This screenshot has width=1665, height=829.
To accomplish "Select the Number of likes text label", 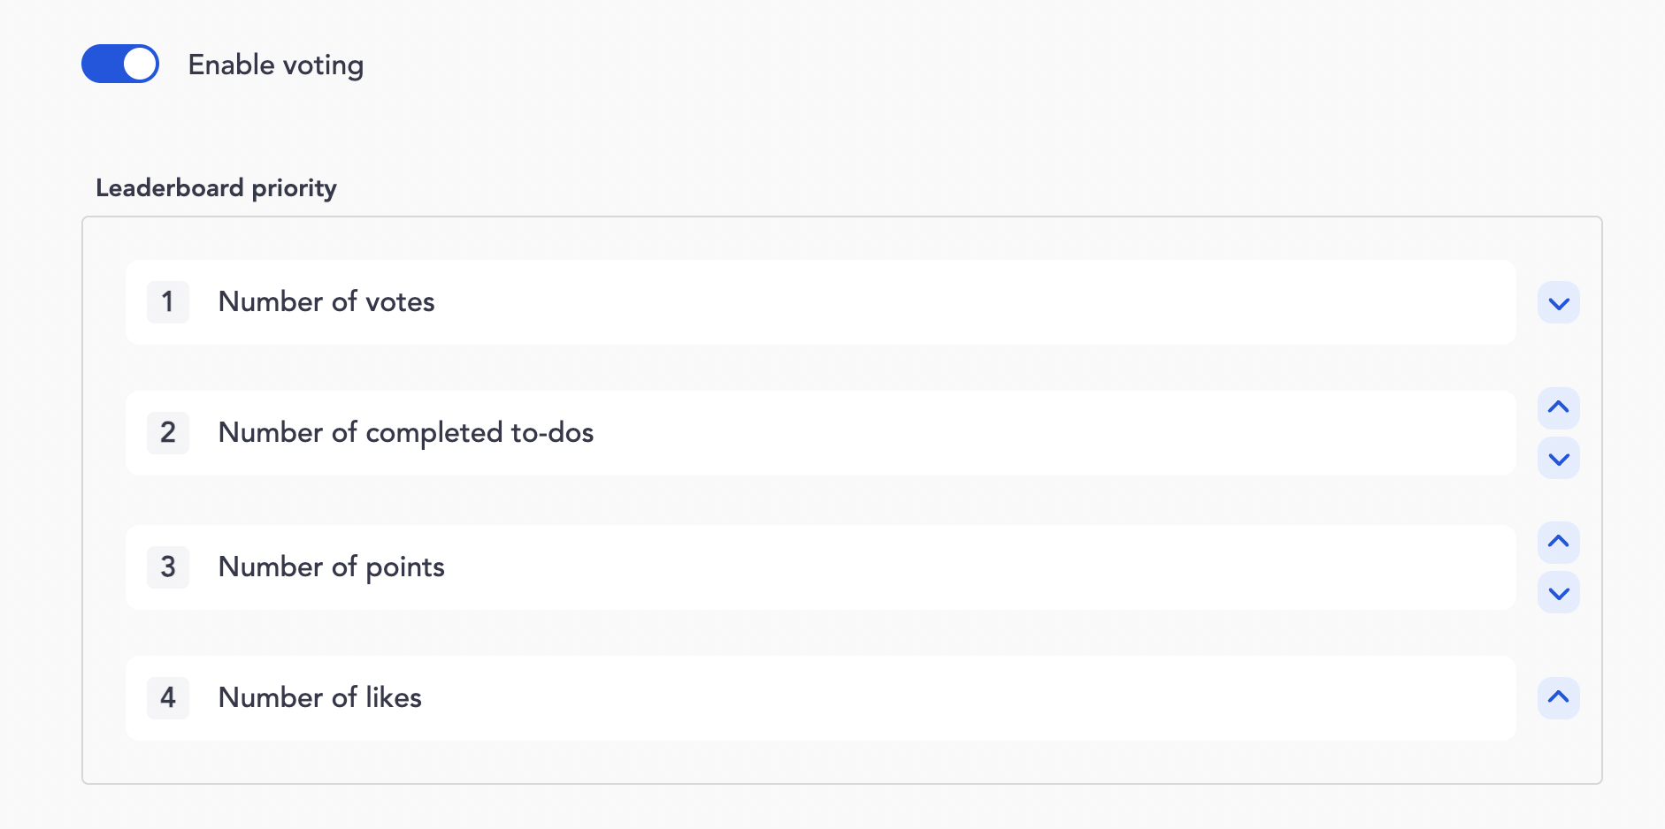I will click(319, 698).
